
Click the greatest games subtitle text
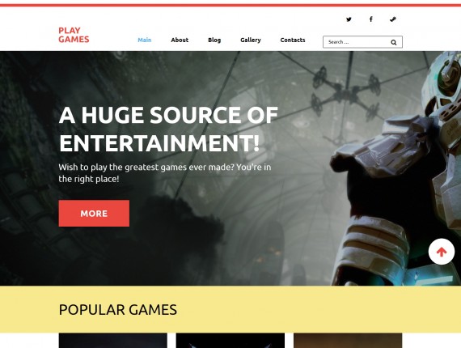click(165, 173)
